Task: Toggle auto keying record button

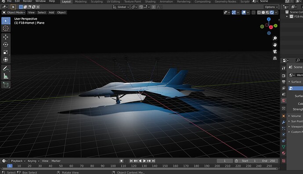Action: click(121, 161)
